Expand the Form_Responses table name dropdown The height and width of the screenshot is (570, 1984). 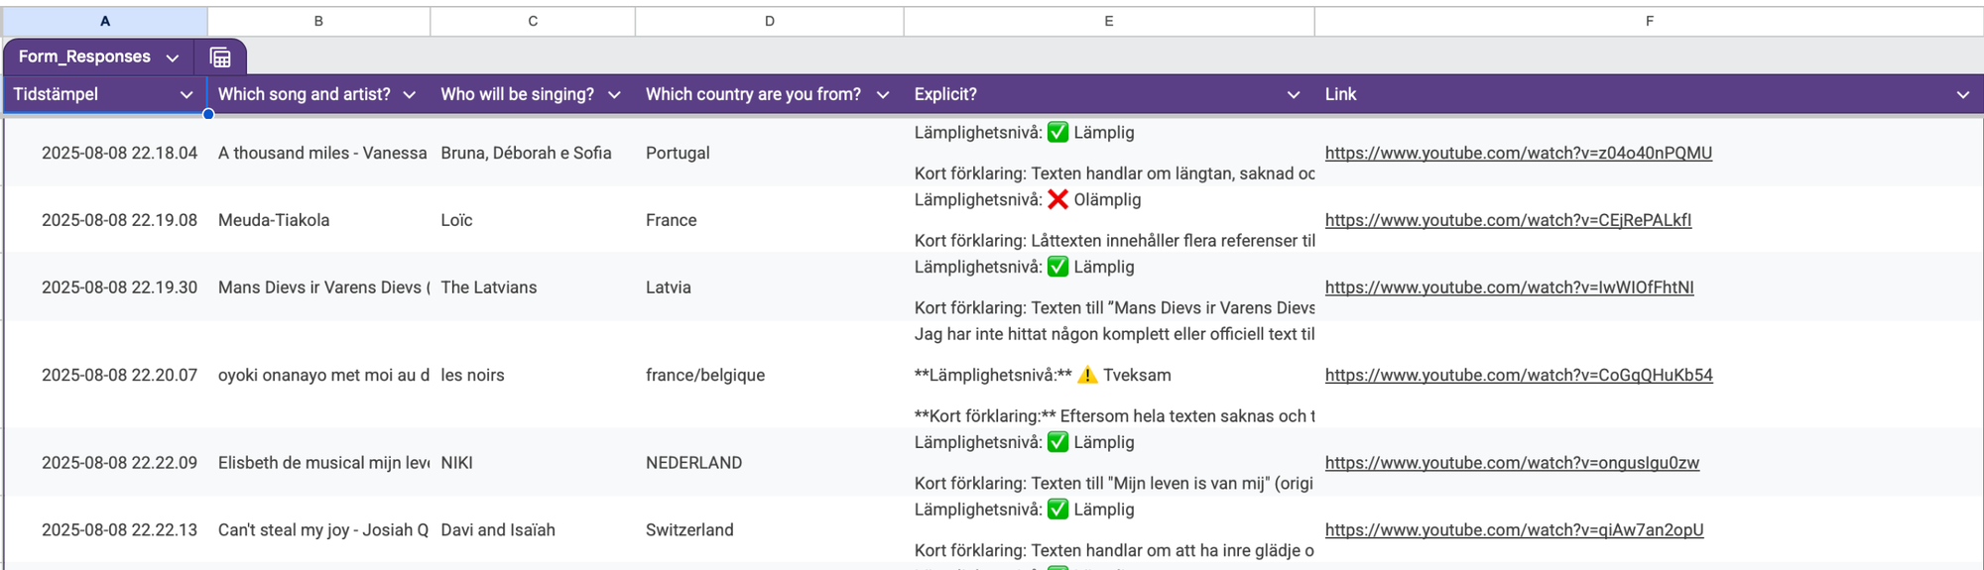[x=173, y=57]
